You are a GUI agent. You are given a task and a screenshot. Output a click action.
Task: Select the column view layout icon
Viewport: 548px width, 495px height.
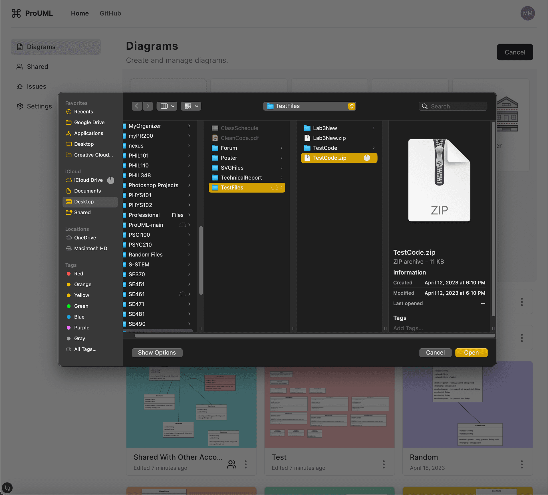click(164, 106)
